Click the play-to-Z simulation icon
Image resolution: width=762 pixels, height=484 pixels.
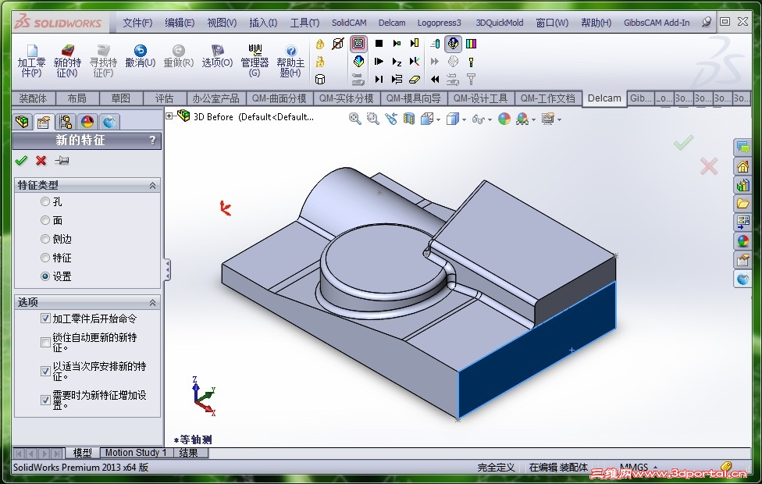[x=397, y=62]
